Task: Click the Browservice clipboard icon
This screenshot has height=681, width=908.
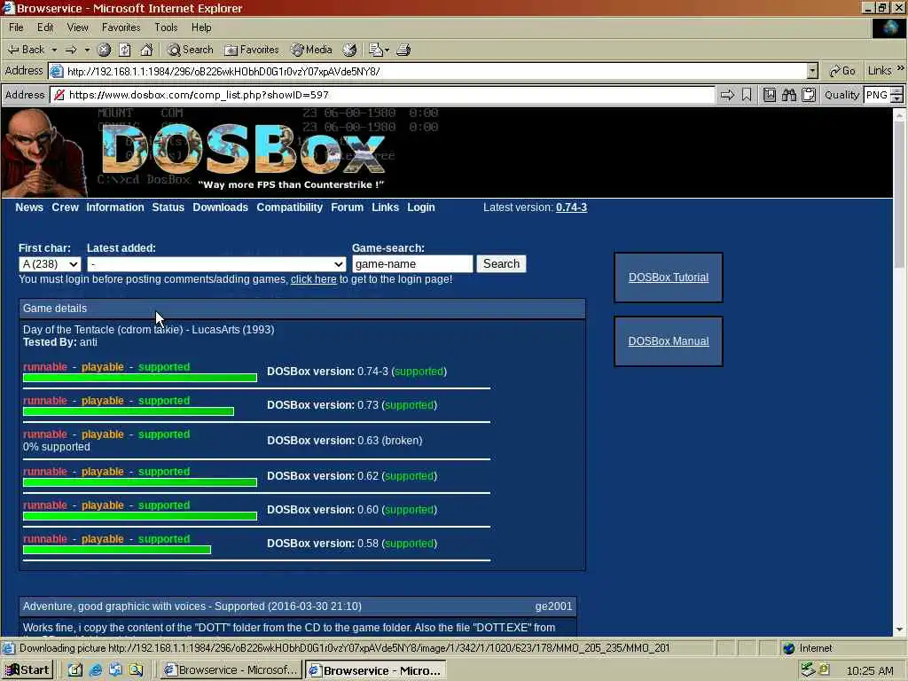Action: [x=809, y=95]
